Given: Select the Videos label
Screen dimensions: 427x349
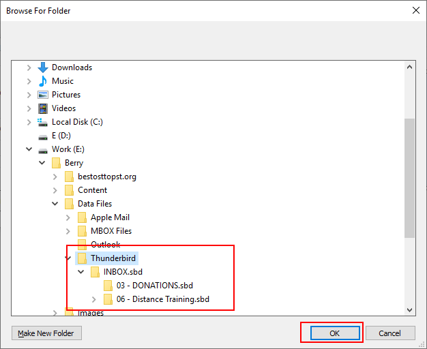Looking at the screenshot, I should tap(63, 108).
